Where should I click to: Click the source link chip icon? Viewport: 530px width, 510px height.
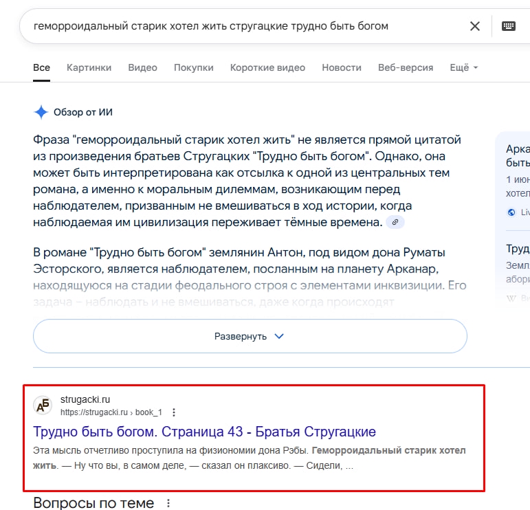pos(395,222)
